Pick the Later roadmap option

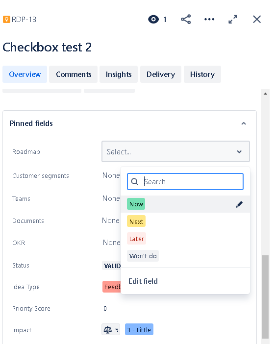pos(136,239)
